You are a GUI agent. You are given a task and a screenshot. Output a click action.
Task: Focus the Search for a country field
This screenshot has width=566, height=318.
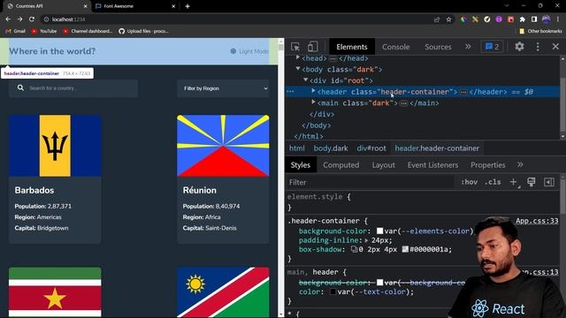73,88
